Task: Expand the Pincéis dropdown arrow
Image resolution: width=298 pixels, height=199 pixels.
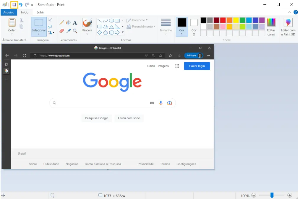Action: pos(87,34)
